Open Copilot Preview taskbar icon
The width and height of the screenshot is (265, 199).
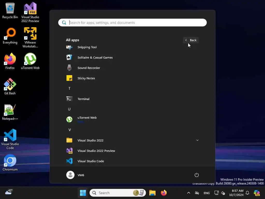(257, 193)
